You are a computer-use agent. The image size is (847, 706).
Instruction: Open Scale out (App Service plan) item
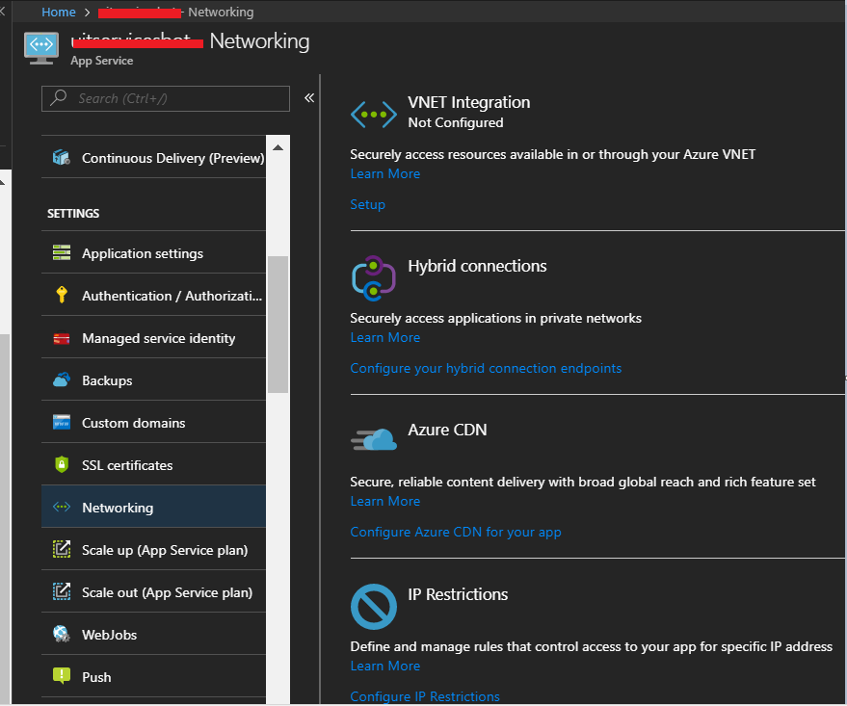(153, 592)
